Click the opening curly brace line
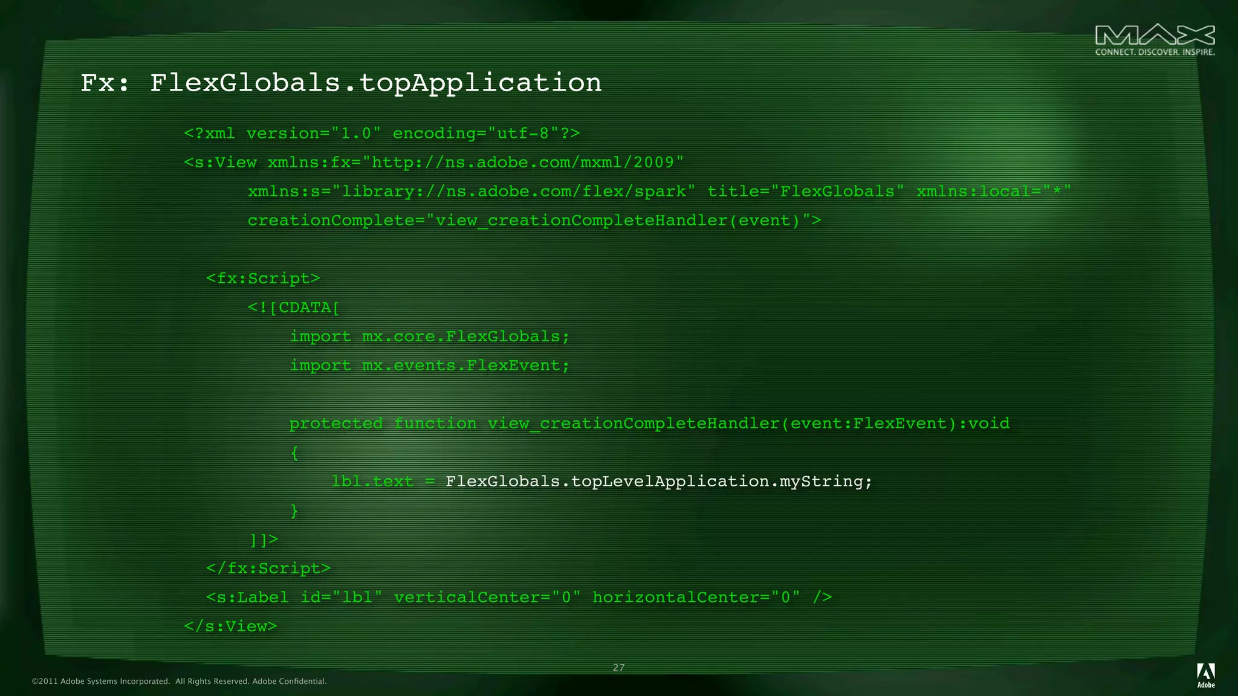The image size is (1238, 696). click(294, 453)
